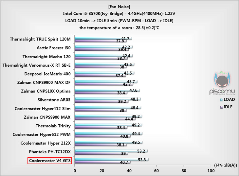The image size is (239, 176).
Task: Select the Thermalright TRUE Spirit 120M label
Action: click(x=40, y=39)
